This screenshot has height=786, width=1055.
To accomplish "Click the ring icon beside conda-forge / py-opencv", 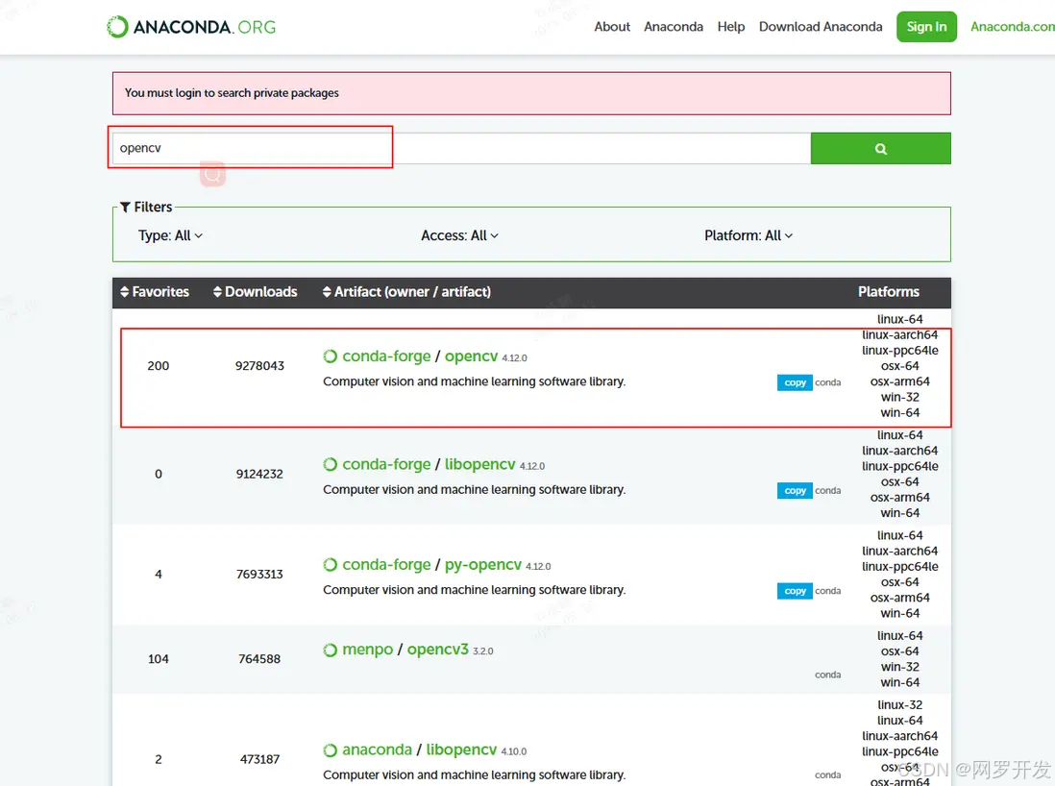I will [x=331, y=565].
